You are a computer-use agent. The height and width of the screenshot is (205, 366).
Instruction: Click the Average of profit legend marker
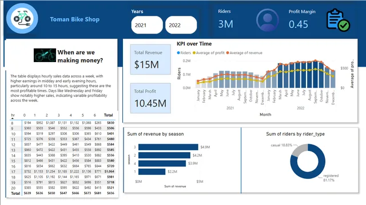(x=194, y=53)
